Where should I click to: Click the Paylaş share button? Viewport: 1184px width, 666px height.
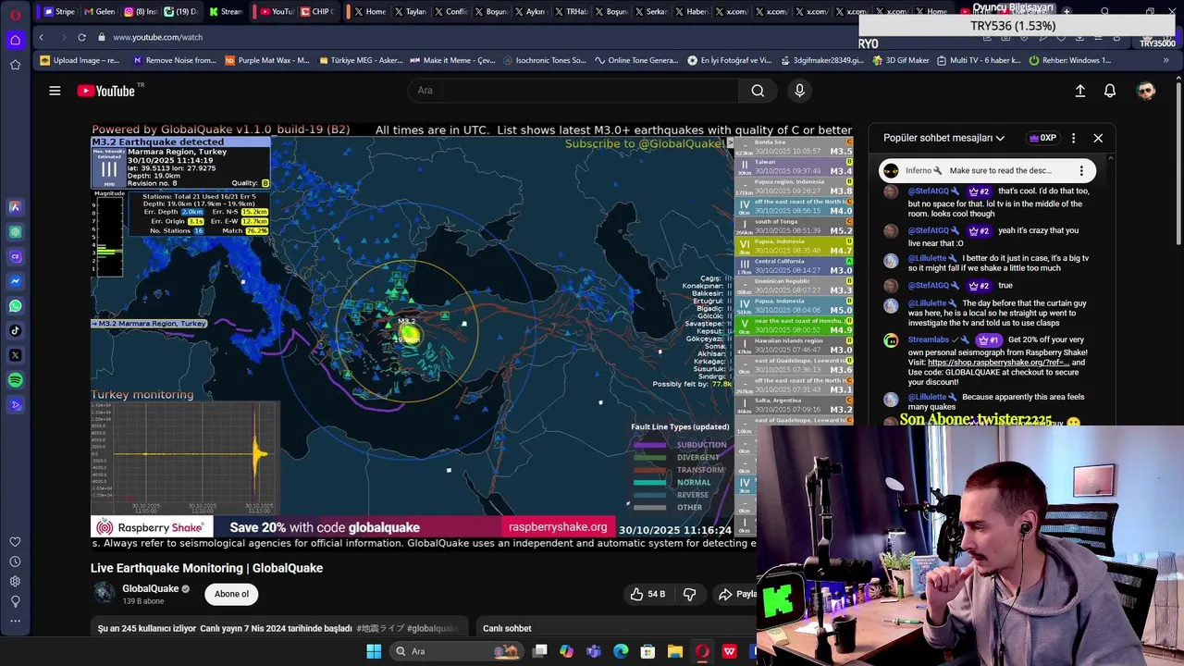[x=737, y=594]
